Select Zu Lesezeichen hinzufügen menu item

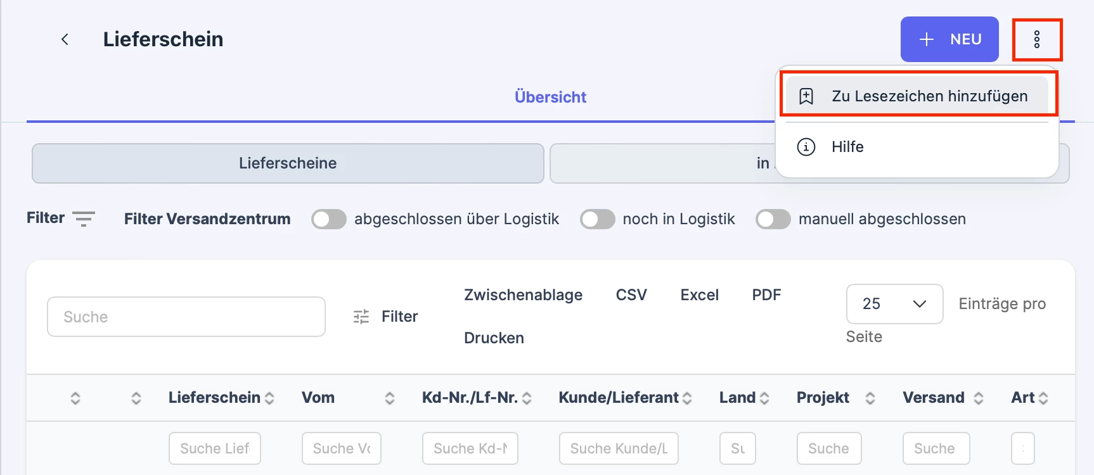click(917, 96)
